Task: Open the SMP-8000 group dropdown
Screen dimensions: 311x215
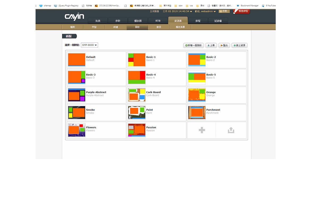Action: coord(89,45)
